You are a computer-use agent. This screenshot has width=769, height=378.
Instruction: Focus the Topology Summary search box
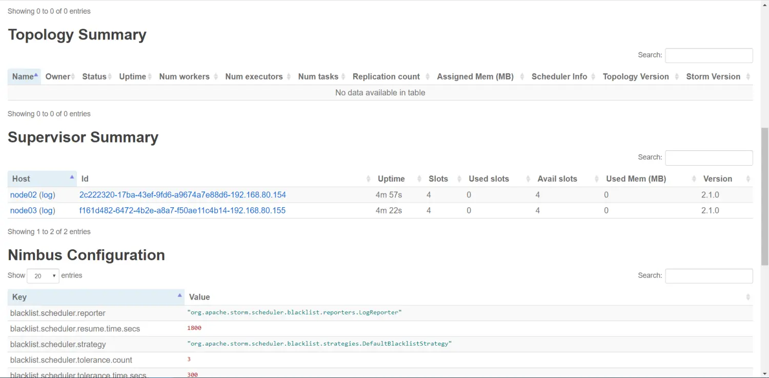(x=709, y=55)
